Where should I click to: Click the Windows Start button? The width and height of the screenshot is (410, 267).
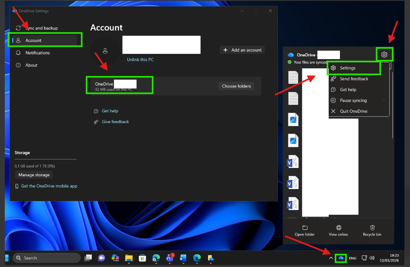(7, 258)
